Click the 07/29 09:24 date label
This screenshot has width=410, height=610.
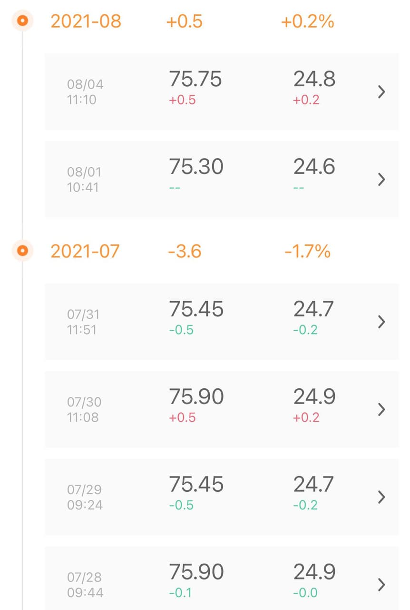(x=85, y=497)
